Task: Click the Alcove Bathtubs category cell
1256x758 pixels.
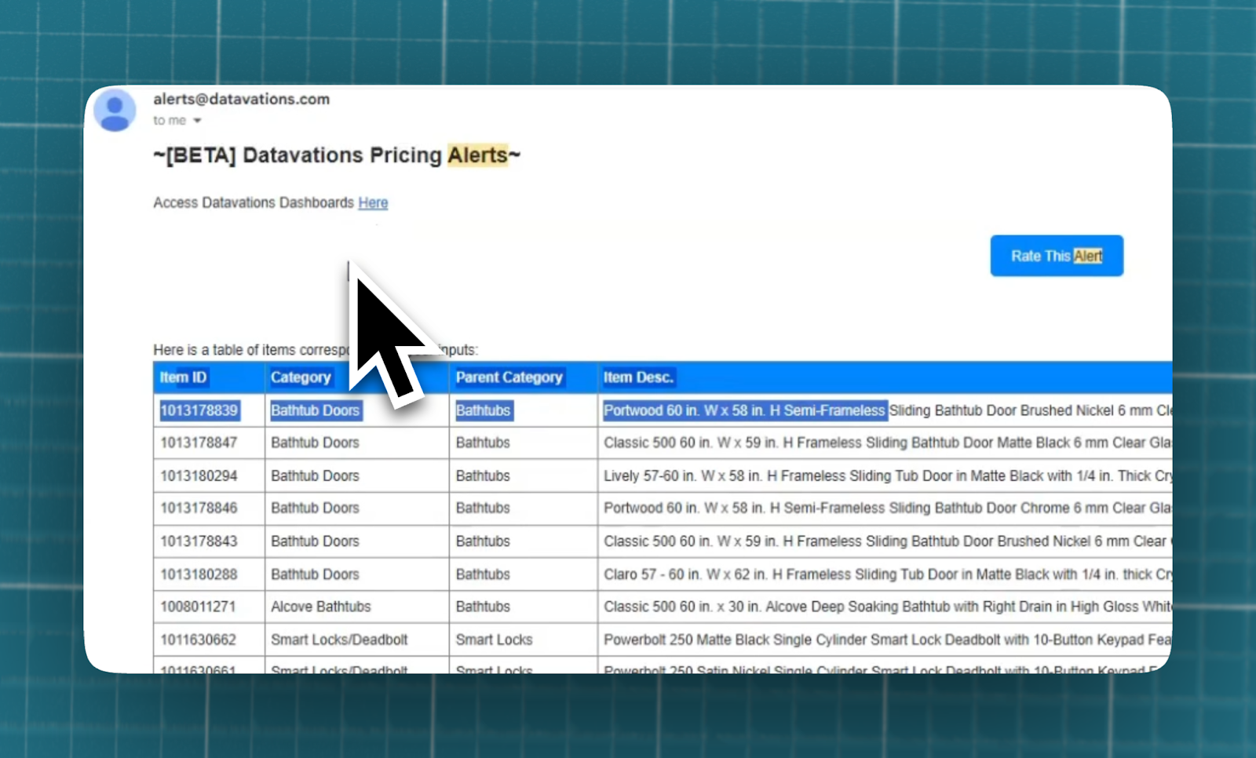Action: click(x=320, y=607)
